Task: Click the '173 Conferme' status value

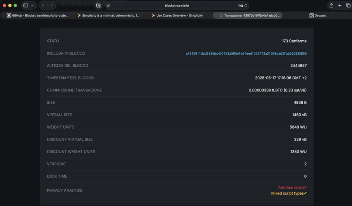Action: [x=294, y=41]
